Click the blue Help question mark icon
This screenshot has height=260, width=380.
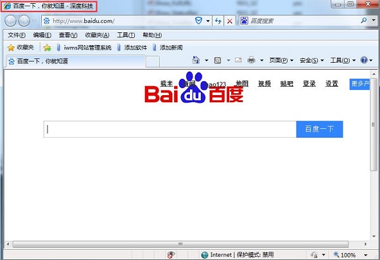coord(364,60)
